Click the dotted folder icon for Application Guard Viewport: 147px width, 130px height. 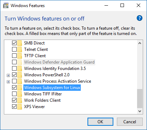tap(19, 62)
